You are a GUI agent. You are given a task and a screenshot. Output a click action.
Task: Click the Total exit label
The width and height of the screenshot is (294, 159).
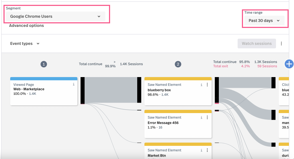click(x=220, y=66)
